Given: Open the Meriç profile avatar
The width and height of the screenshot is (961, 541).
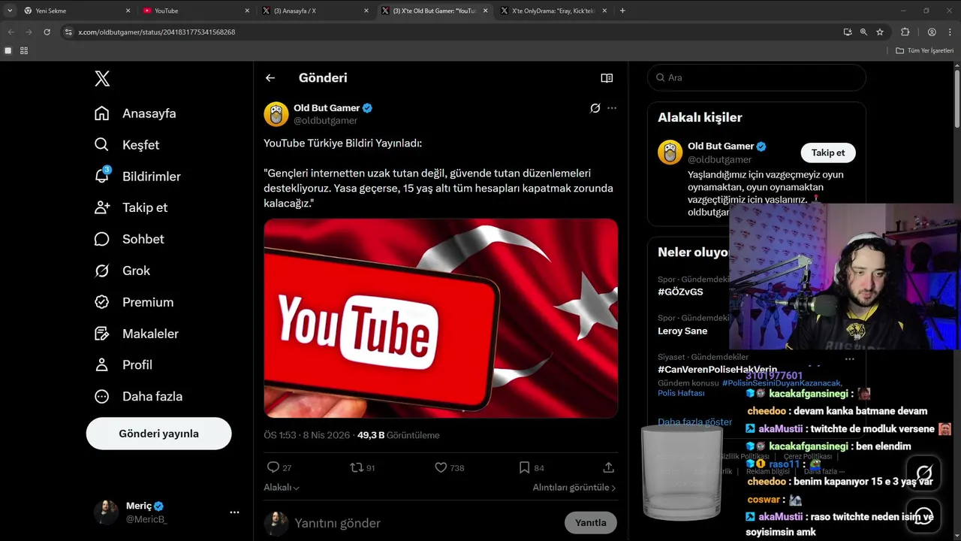Looking at the screenshot, I should [x=106, y=512].
